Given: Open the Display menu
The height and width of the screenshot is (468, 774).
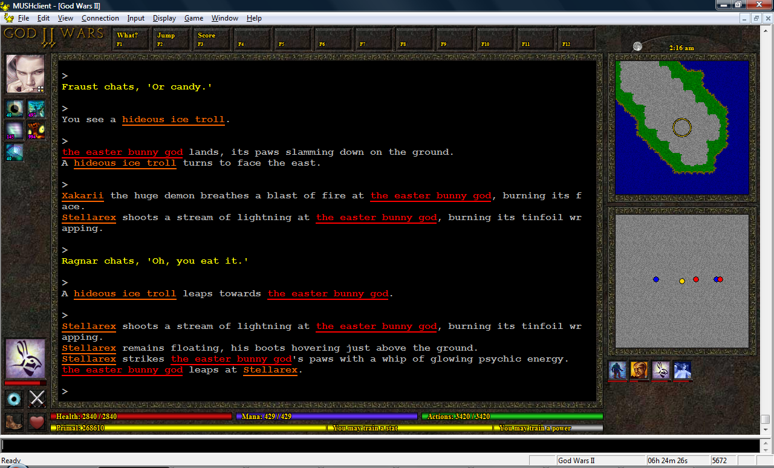Looking at the screenshot, I should tap(164, 18).
